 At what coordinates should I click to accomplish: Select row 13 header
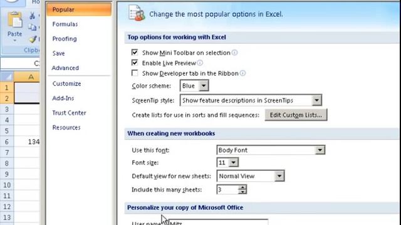click(7, 217)
